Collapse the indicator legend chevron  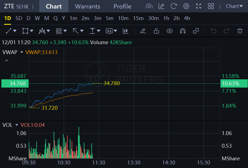coord(7,60)
